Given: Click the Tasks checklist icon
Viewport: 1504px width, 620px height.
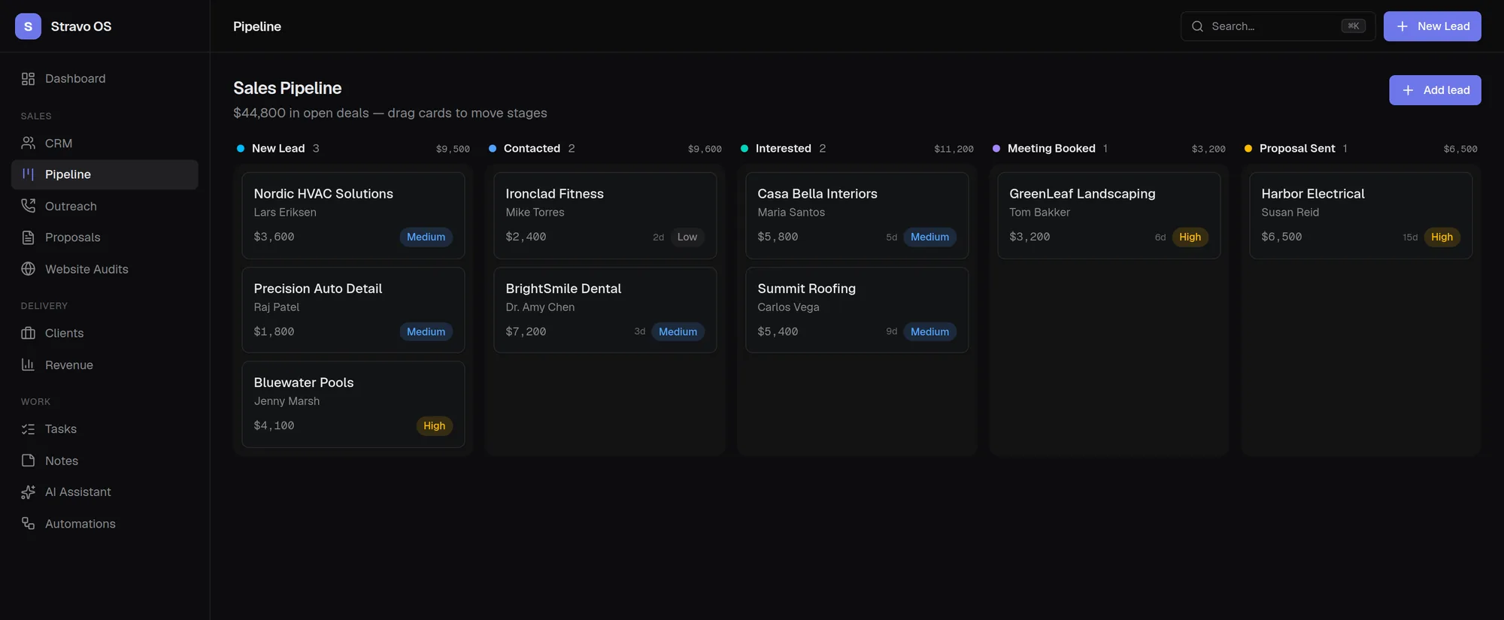Looking at the screenshot, I should click(28, 429).
